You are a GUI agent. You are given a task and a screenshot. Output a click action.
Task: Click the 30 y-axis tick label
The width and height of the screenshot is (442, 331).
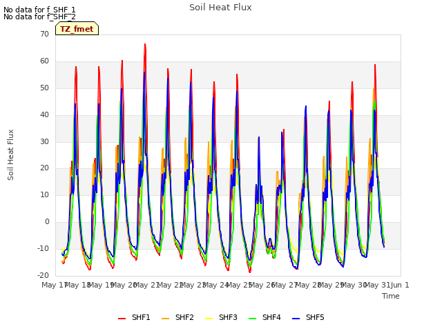[44, 141]
